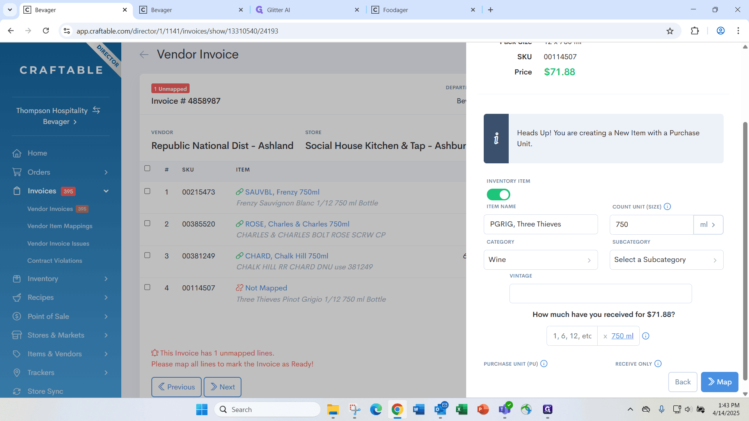Click the info icon beside 750 ml link

pos(646,336)
